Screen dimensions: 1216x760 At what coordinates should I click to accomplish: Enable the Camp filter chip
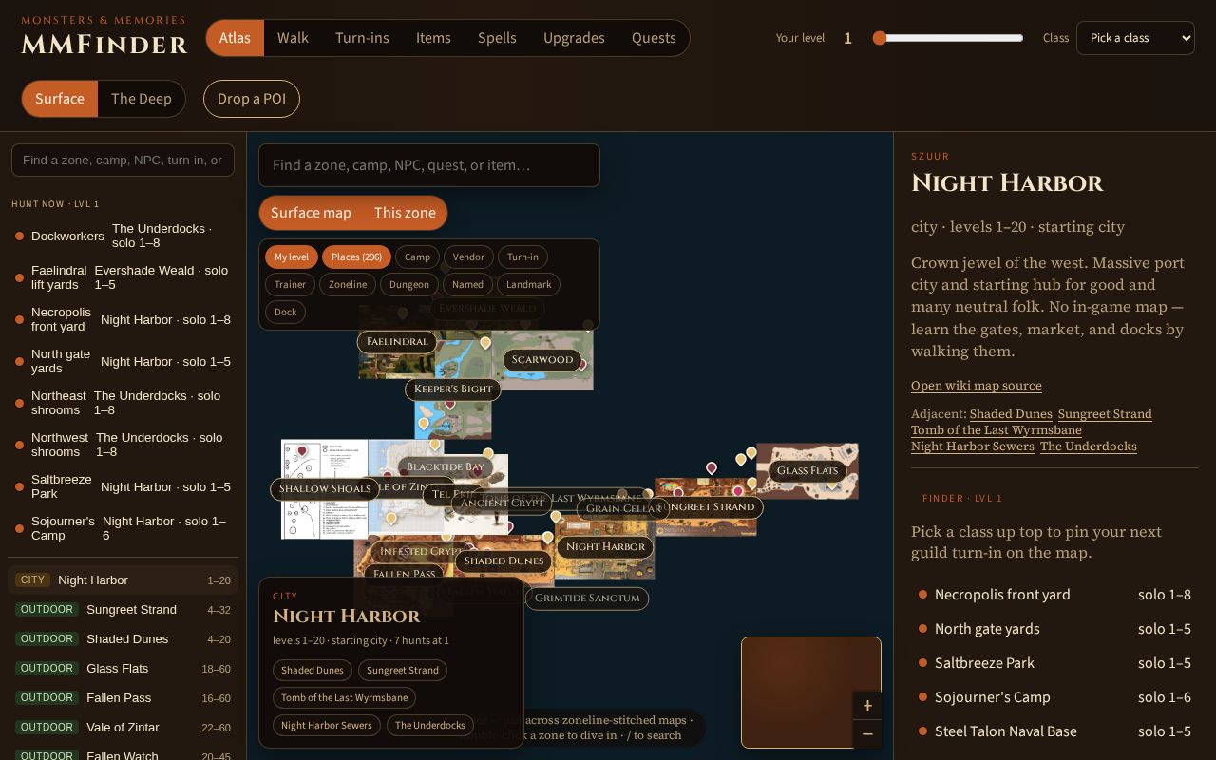click(x=417, y=256)
